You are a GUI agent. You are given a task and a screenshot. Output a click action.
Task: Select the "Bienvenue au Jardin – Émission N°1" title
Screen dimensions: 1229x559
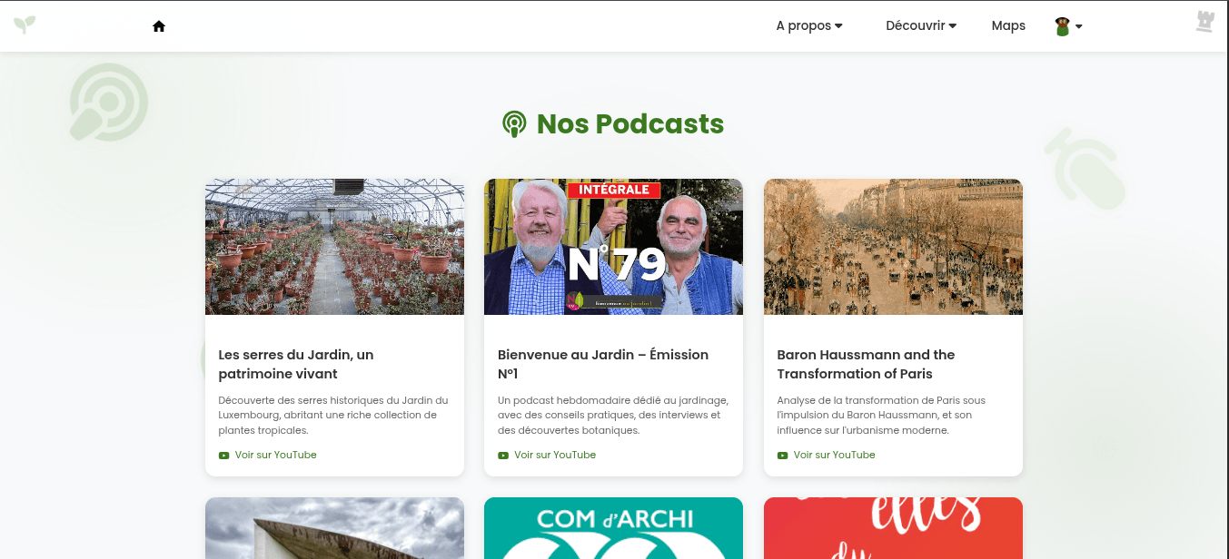(x=602, y=364)
